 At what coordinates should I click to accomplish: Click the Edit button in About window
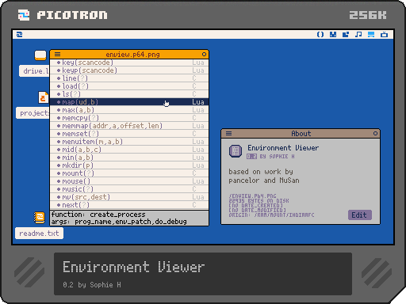click(x=360, y=215)
